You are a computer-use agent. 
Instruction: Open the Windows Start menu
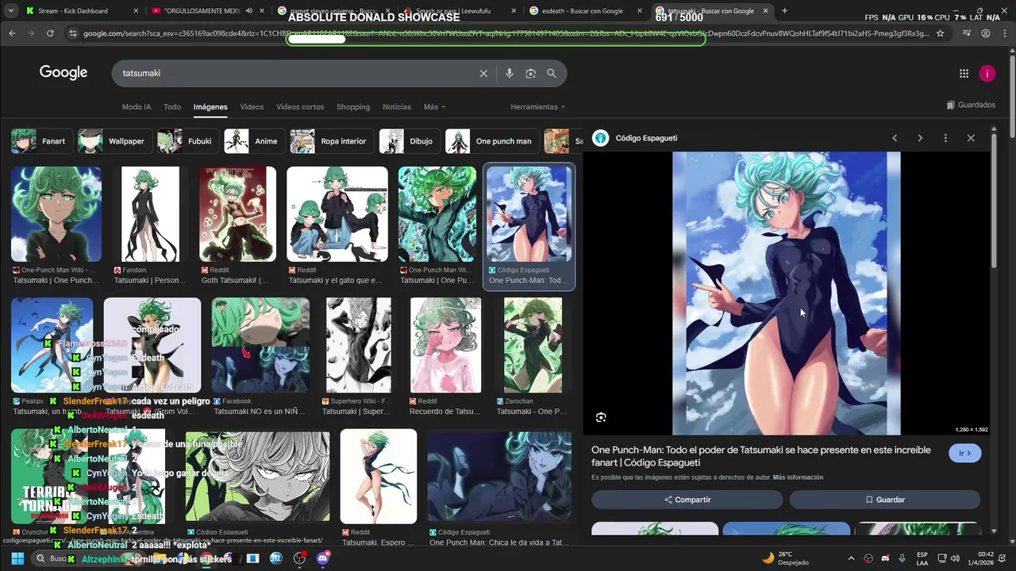point(17,558)
